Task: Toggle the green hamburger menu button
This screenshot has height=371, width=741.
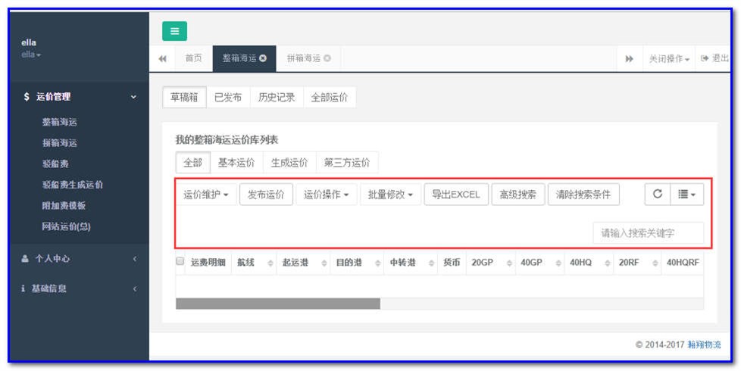Action: pos(174,31)
